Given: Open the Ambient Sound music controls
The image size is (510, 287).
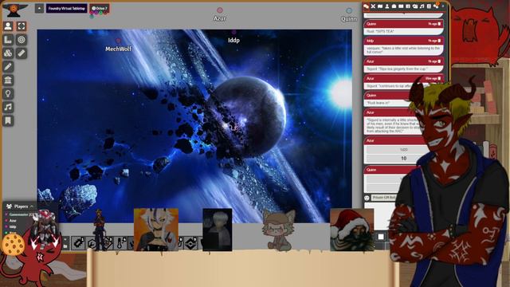Looking at the screenshot, I should (8, 107).
